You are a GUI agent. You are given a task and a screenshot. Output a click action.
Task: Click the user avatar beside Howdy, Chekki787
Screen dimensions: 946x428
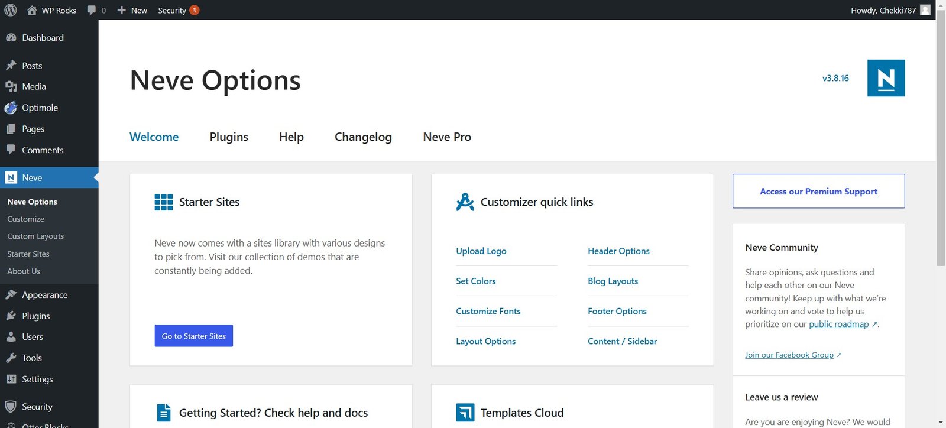(925, 10)
